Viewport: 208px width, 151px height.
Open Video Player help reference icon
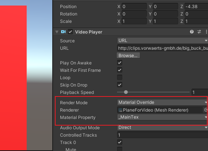point(192,32)
